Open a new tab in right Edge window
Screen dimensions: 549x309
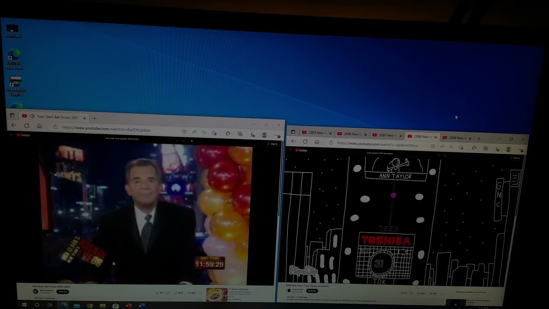[479, 139]
